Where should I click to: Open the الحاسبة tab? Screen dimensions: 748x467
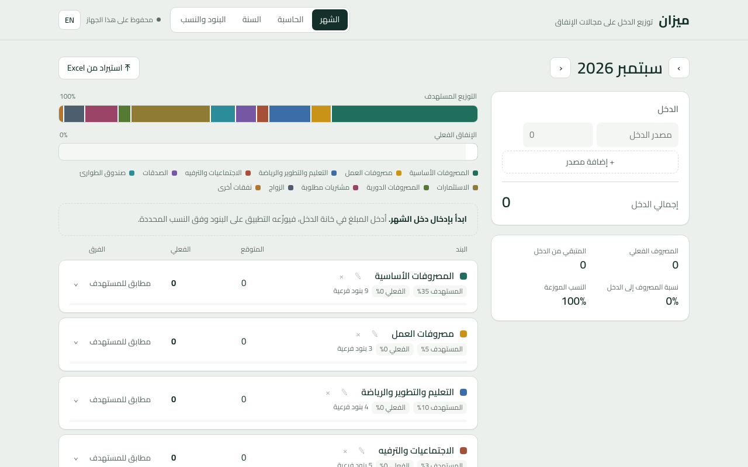point(290,20)
